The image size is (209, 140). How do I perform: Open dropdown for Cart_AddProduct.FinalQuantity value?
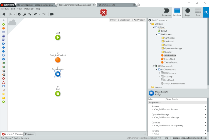[206, 126]
